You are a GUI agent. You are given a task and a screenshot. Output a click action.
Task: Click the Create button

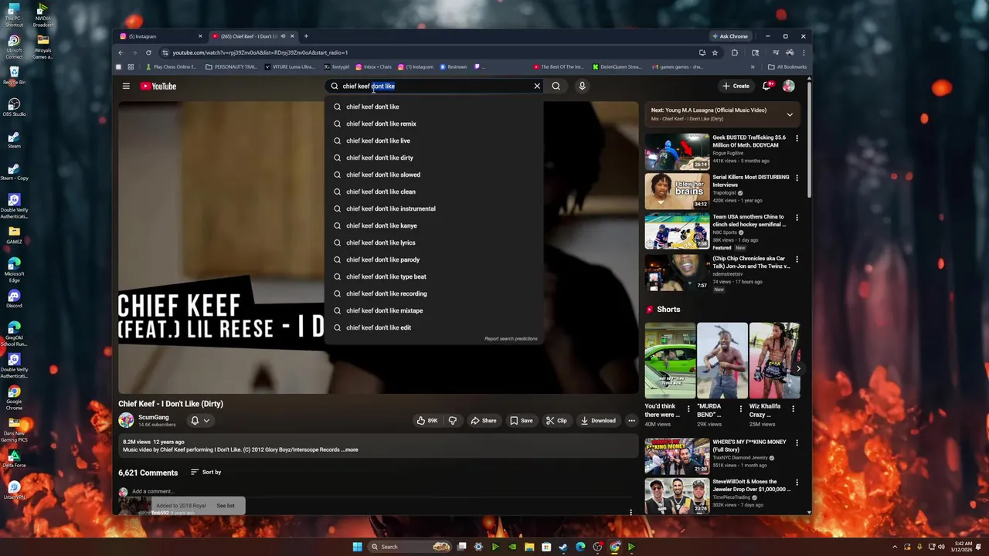736,86
